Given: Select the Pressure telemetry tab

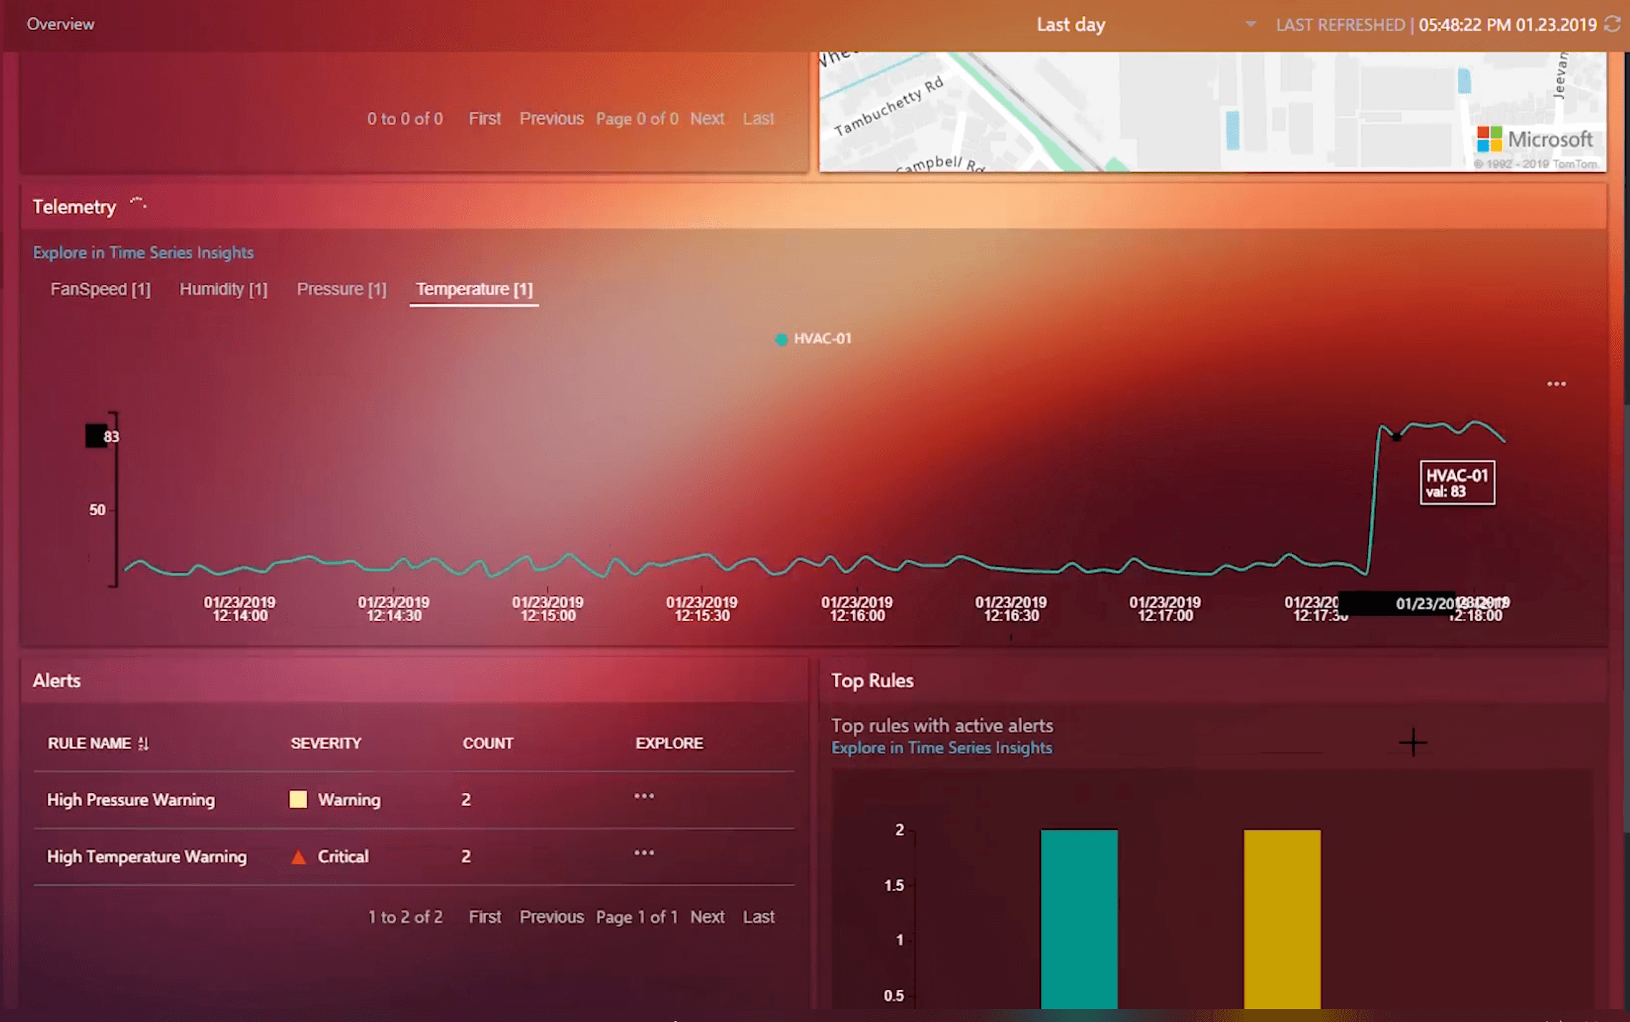Looking at the screenshot, I should click(342, 289).
